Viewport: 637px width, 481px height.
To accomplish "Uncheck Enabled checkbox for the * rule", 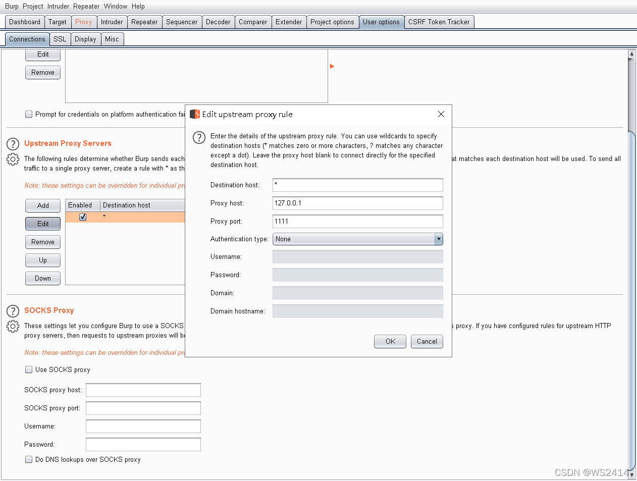I will [83, 217].
